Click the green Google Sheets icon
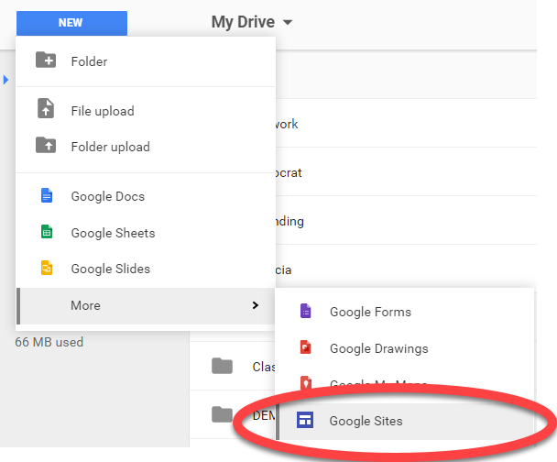 (46, 233)
